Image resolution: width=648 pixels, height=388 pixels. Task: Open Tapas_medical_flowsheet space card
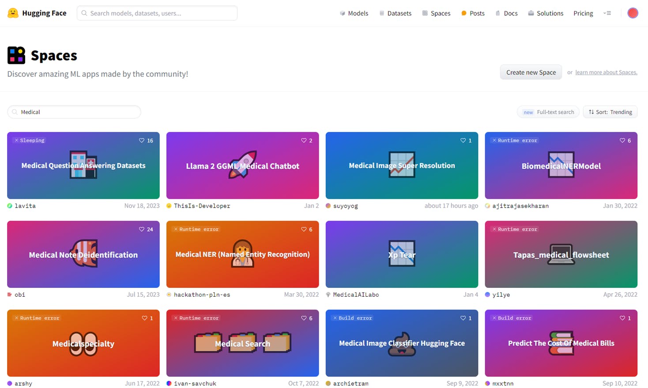[x=561, y=254]
